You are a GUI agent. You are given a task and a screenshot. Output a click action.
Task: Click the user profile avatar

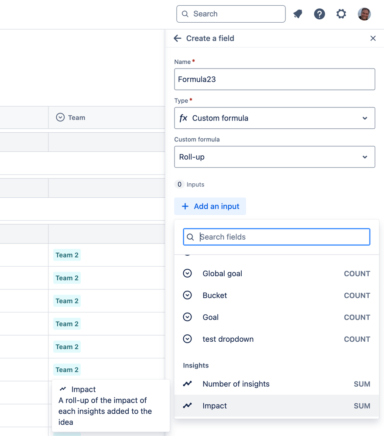coord(364,14)
